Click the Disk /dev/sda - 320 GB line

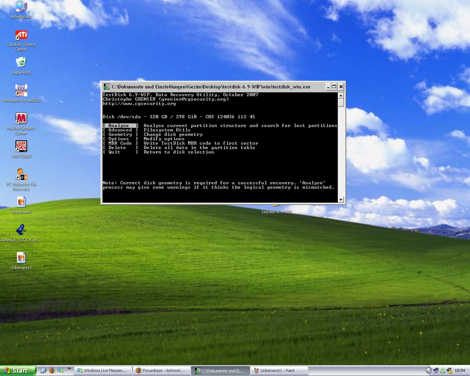point(179,117)
